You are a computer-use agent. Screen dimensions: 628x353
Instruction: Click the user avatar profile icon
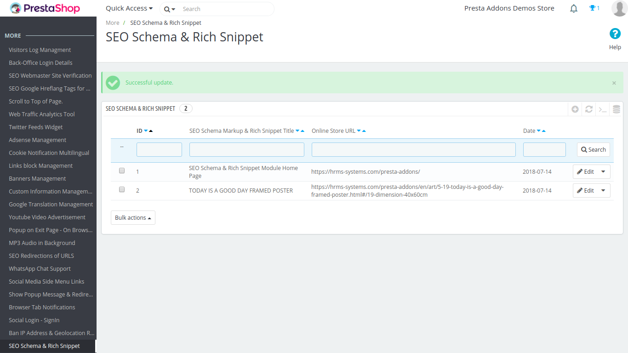[x=619, y=8]
